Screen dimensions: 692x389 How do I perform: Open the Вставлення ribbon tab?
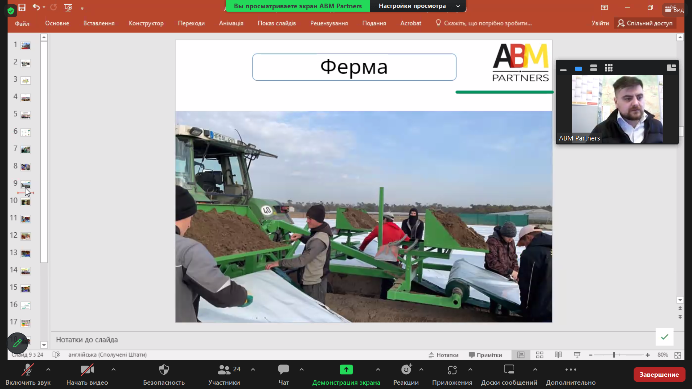pos(99,23)
